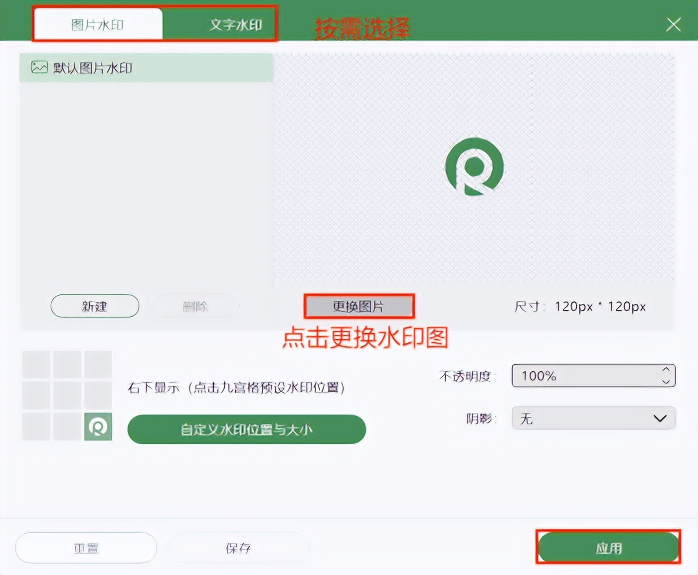Switch to the 文字水印 tab
698x575 pixels.
click(235, 24)
